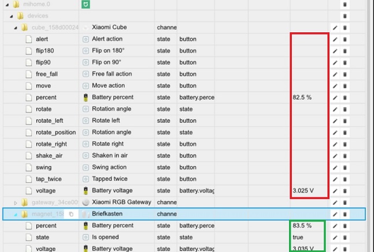Collapse the magnet Briefkasten node
Viewport: 374px width, 252px height.
[x=16, y=215]
